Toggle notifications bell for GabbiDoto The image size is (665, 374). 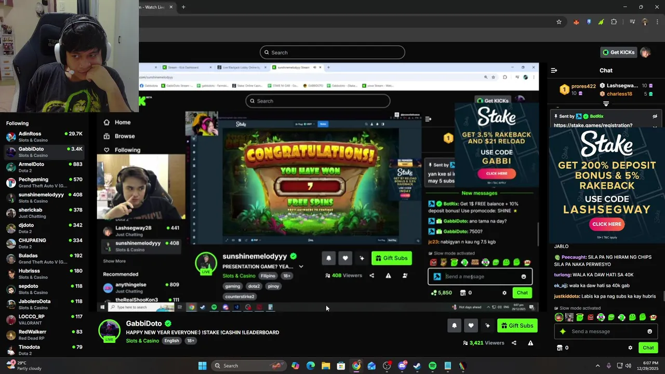(454, 326)
